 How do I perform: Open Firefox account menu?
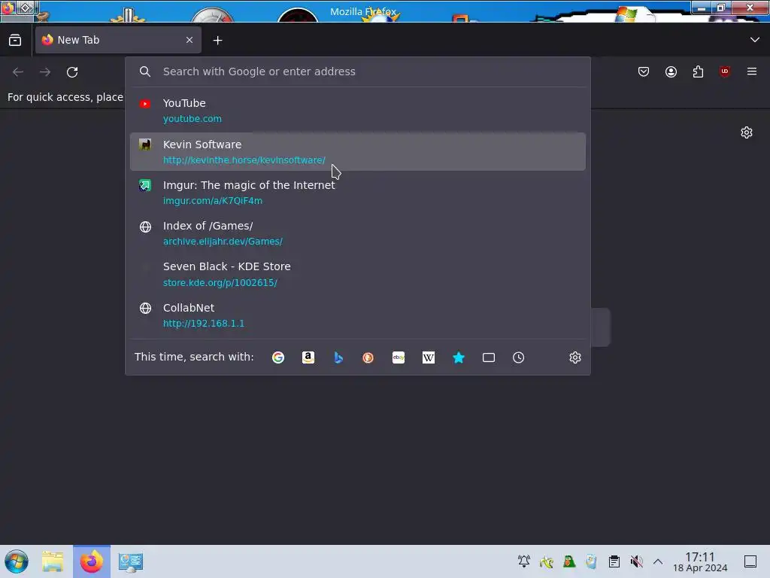[x=671, y=71]
